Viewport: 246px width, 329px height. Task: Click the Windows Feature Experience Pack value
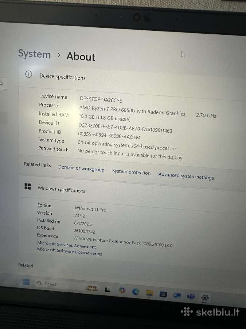pyautogui.click(x=123, y=242)
